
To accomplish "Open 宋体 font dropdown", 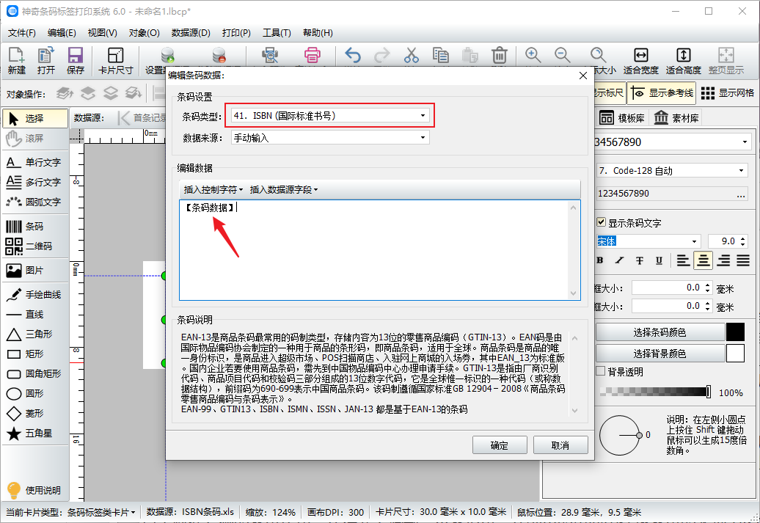I will coord(648,241).
